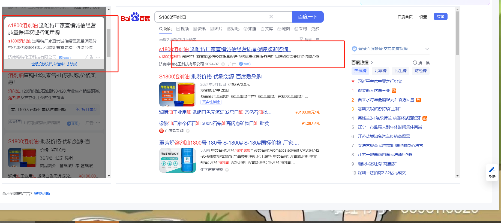Image resolution: width=501 pixels, height=223 pixels.
Task: Click the 收录3年 badge in mobile preview
Action: (x=15, y=122)
